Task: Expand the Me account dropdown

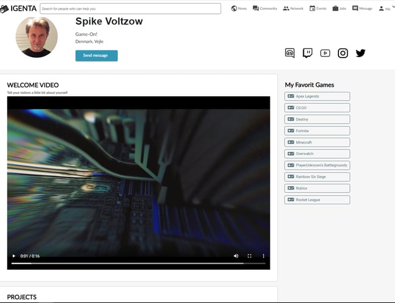Action: coord(385,8)
